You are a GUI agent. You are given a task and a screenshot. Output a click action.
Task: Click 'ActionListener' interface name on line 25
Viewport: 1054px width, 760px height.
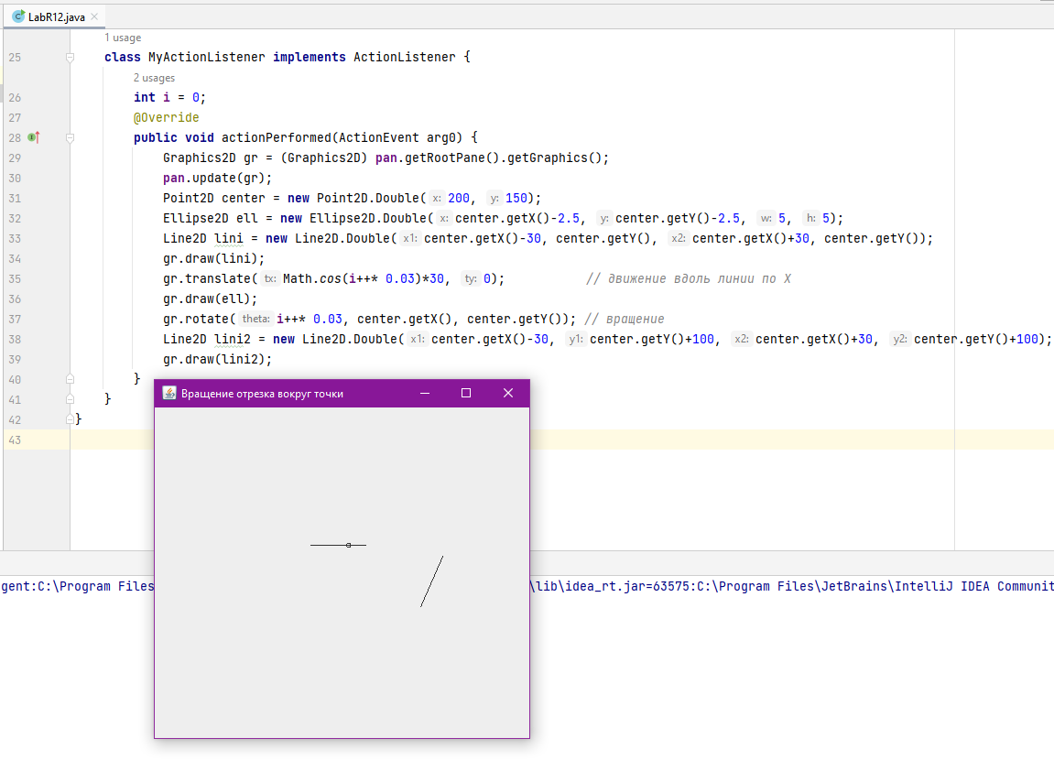click(405, 57)
